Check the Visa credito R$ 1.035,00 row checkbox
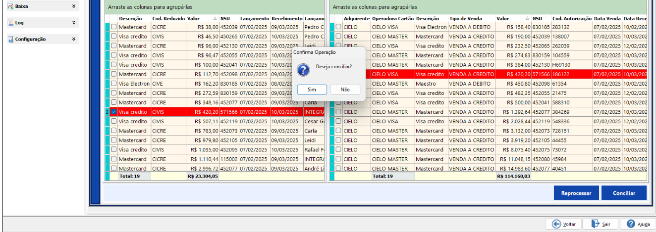The image size is (656, 232). coord(114,150)
